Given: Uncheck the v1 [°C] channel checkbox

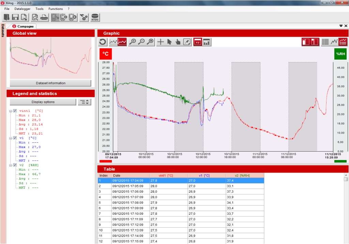Looking at the screenshot, I should (15, 138).
